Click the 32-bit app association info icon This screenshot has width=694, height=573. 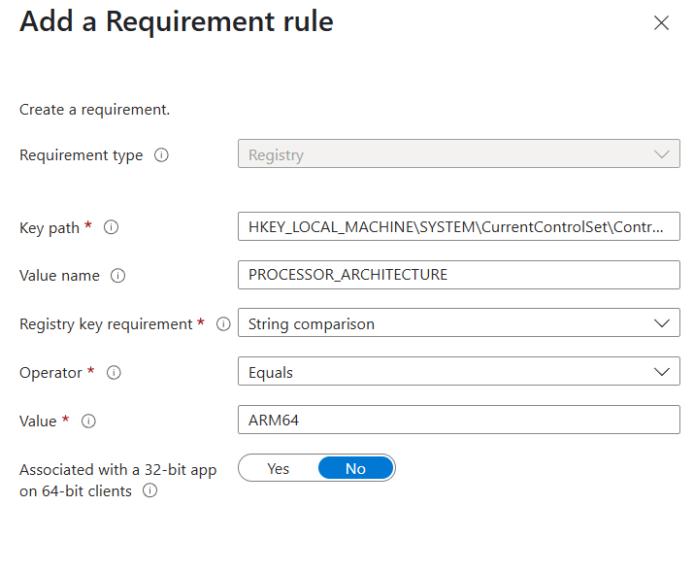(x=150, y=491)
